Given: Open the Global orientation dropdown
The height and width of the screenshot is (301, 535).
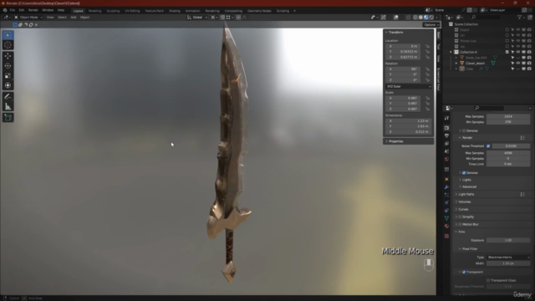Looking at the screenshot, I should [x=197, y=17].
